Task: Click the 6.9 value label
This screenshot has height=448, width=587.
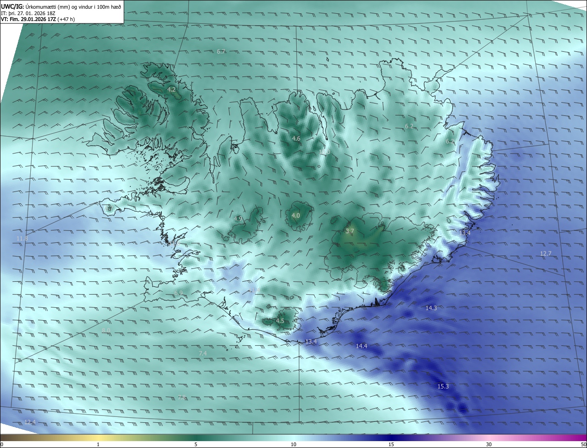Action: point(178,293)
